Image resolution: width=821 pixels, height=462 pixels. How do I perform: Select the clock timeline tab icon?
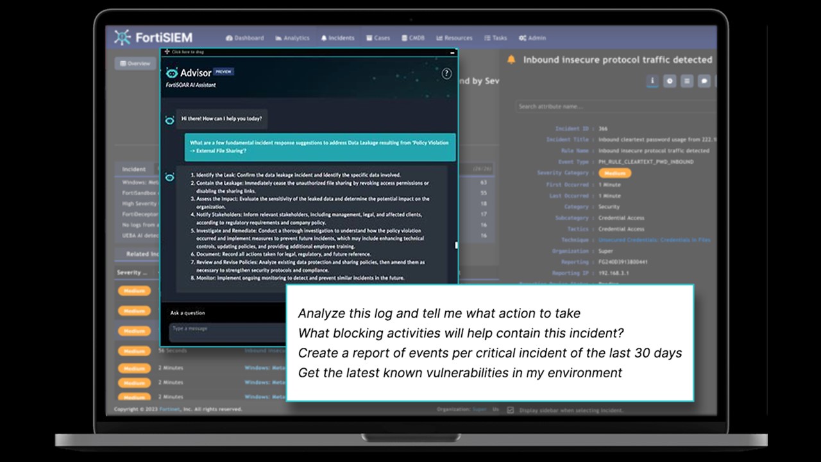click(670, 81)
